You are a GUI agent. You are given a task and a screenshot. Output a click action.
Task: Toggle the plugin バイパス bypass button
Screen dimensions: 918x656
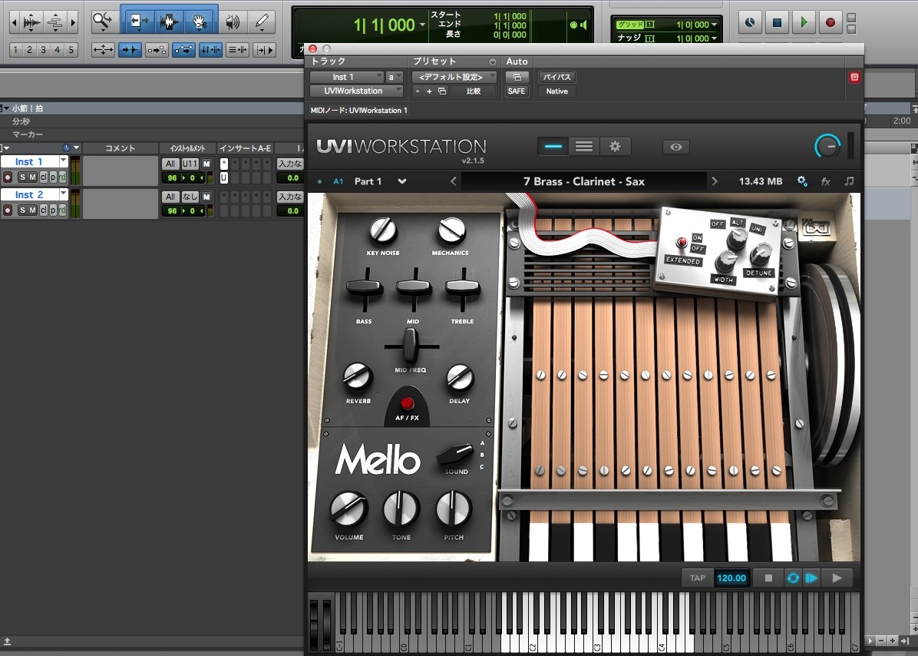click(x=556, y=78)
